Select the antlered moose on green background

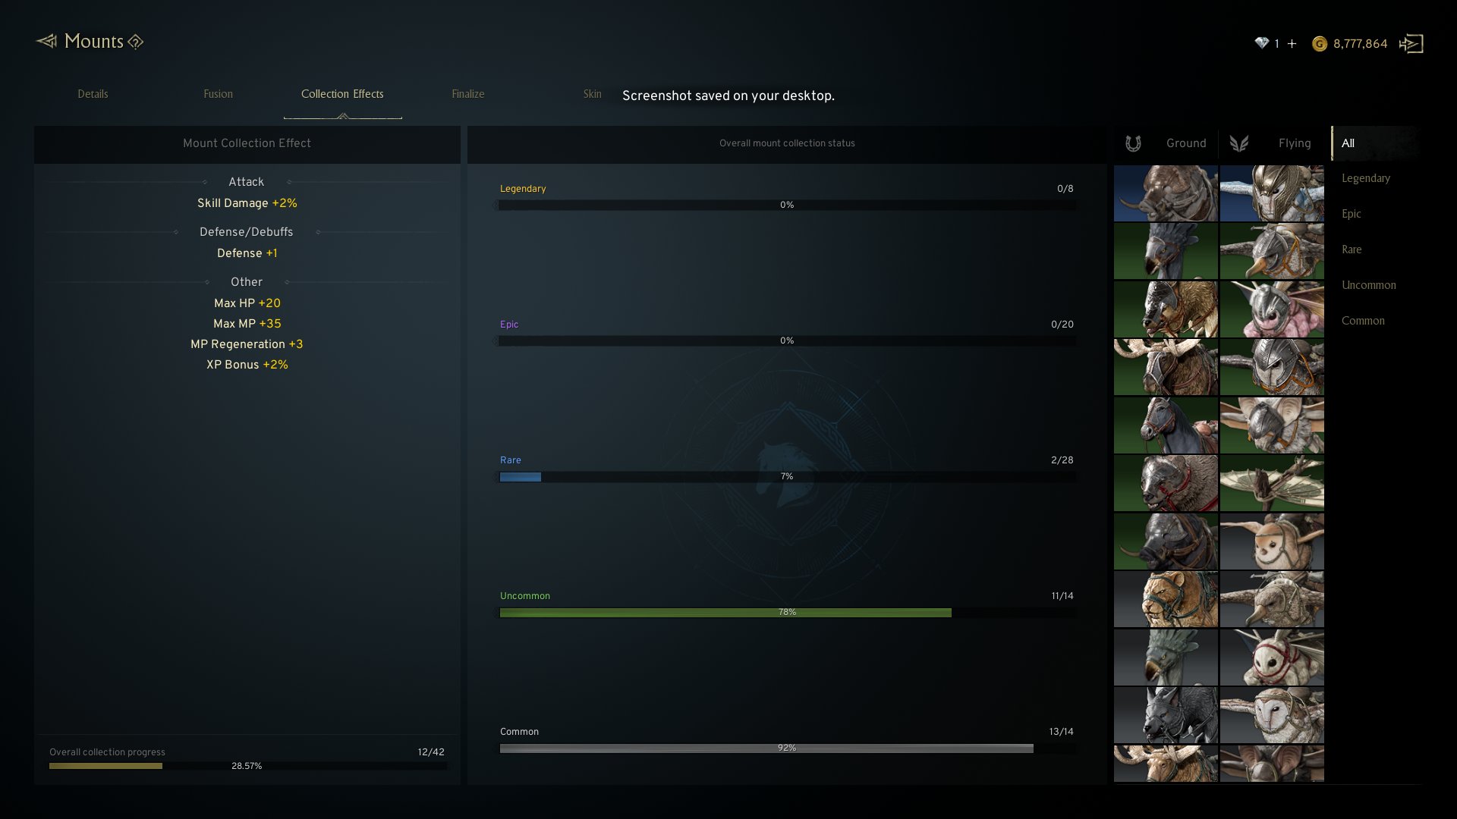[1166, 367]
